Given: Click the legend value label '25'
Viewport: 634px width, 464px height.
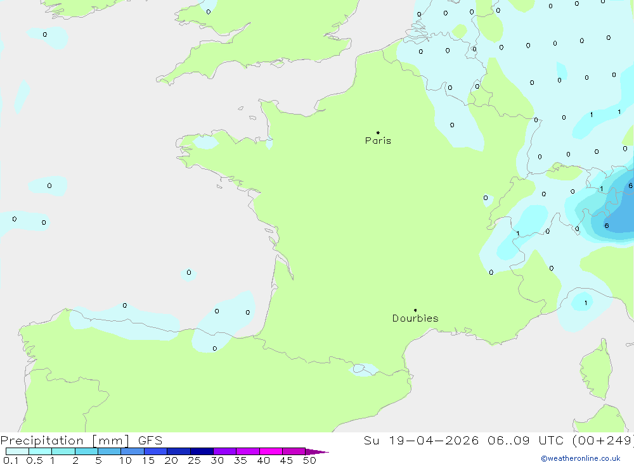Looking at the screenshot, I should [x=195, y=460].
